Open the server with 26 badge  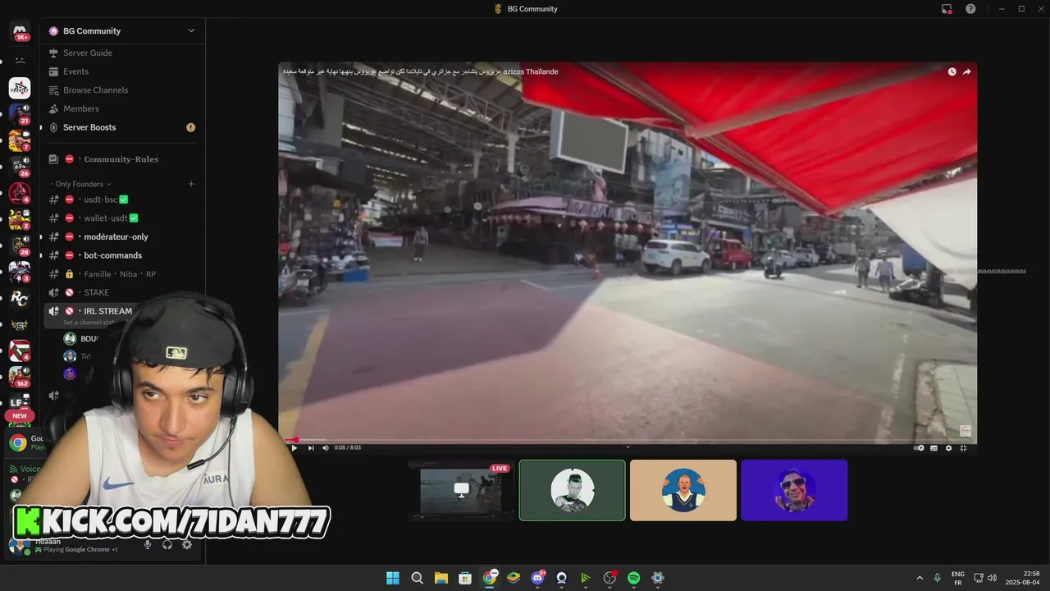click(20, 167)
